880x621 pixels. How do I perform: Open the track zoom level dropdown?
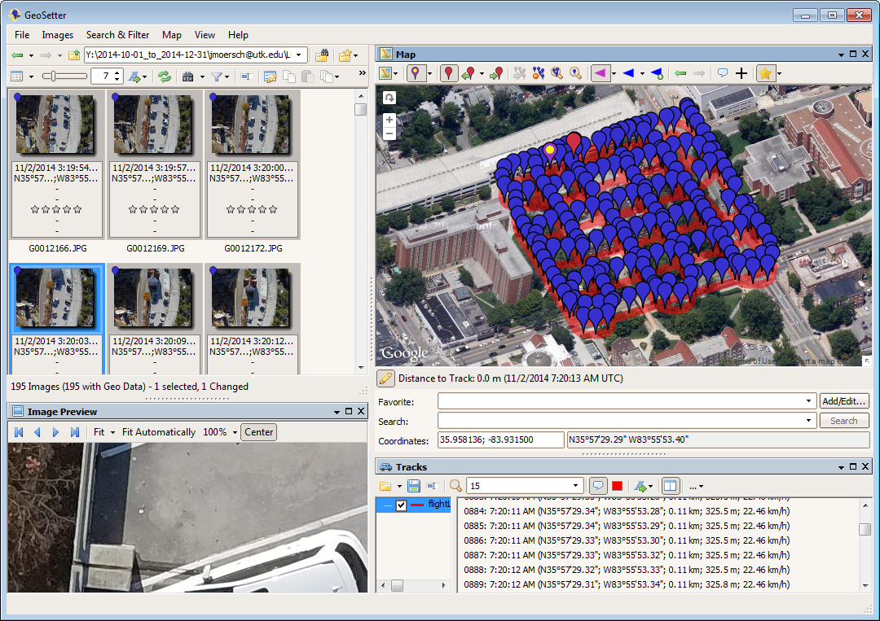tap(577, 486)
